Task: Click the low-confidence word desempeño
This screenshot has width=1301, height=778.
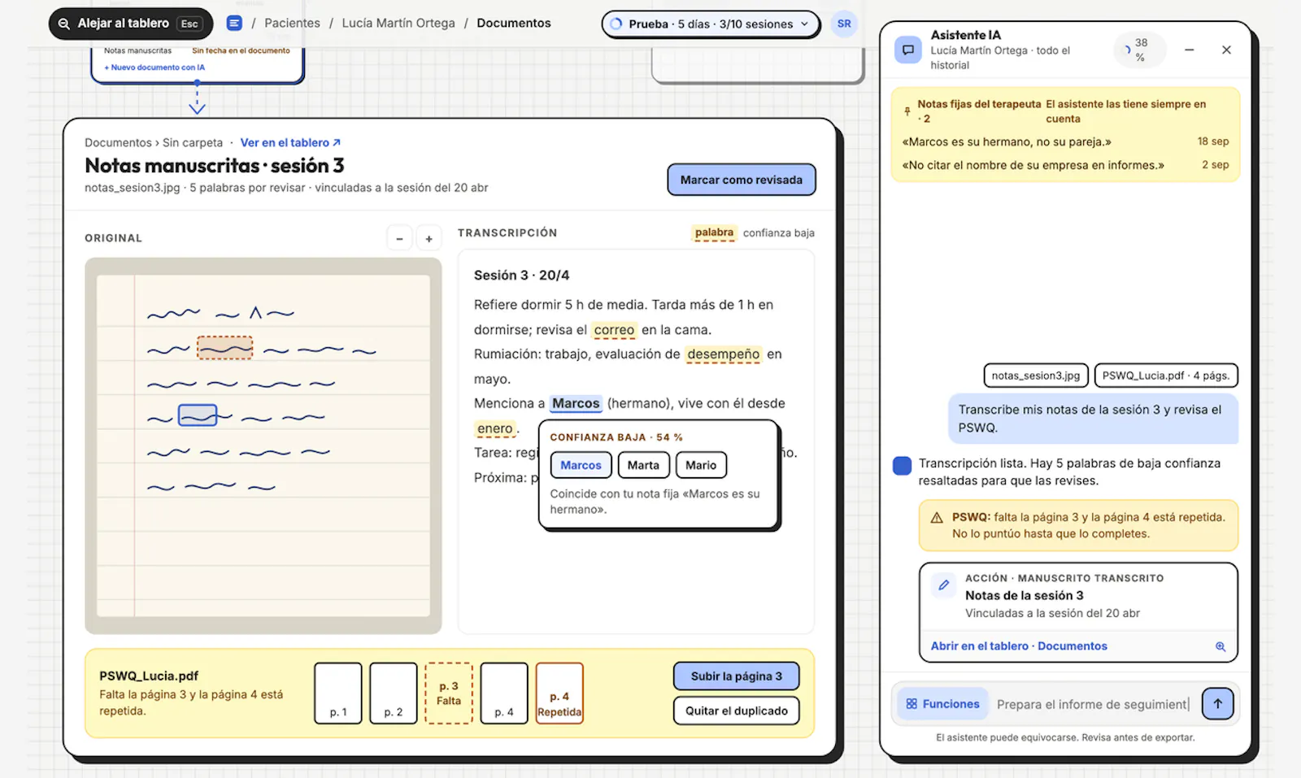Action: (x=723, y=354)
